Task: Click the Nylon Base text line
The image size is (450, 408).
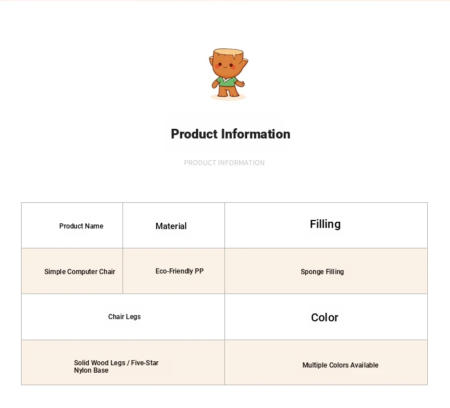Action: tap(91, 370)
